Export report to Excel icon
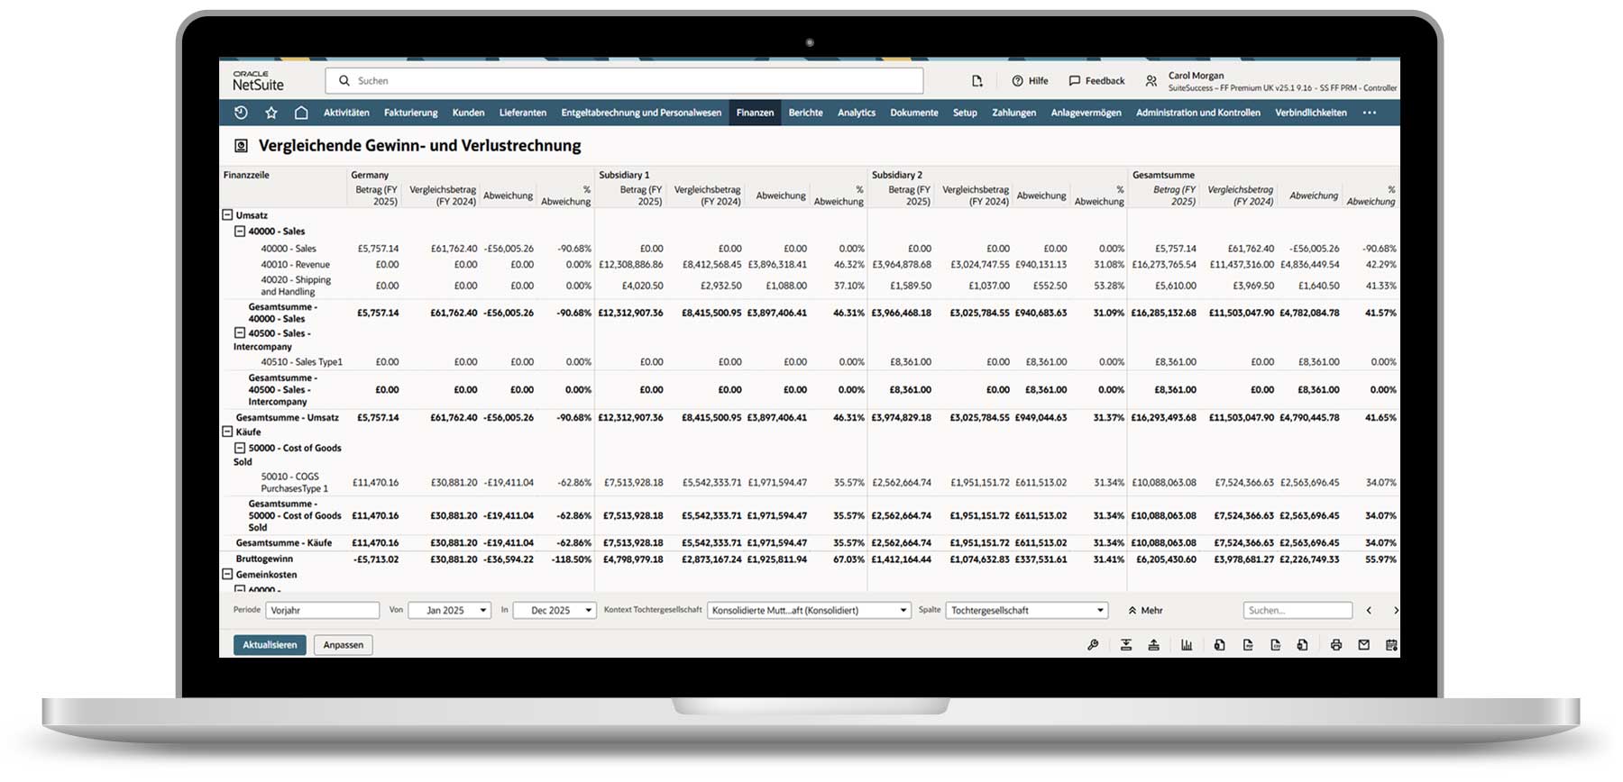1623x782 pixels. click(x=1219, y=645)
